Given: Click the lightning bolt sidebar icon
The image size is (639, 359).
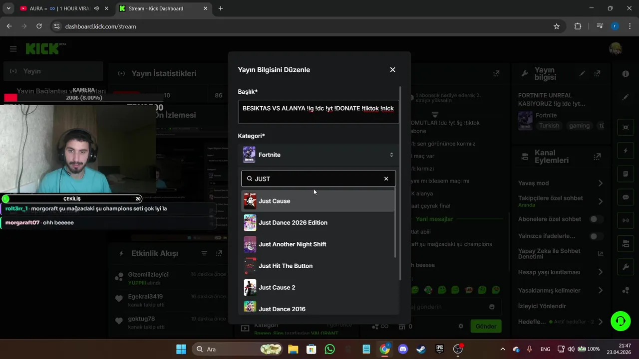Looking at the screenshot, I should click(x=626, y=151).
